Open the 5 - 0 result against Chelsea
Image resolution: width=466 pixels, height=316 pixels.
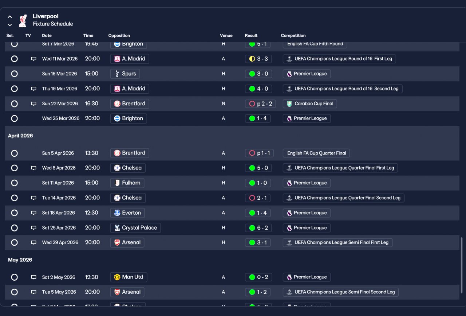tap(258, 168)
